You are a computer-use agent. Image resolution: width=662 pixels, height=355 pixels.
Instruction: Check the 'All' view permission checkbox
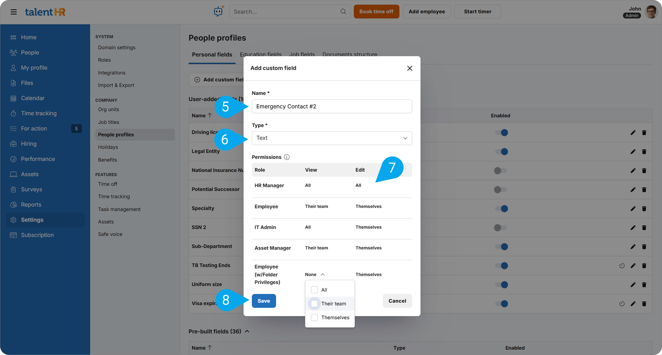point(314,290)
